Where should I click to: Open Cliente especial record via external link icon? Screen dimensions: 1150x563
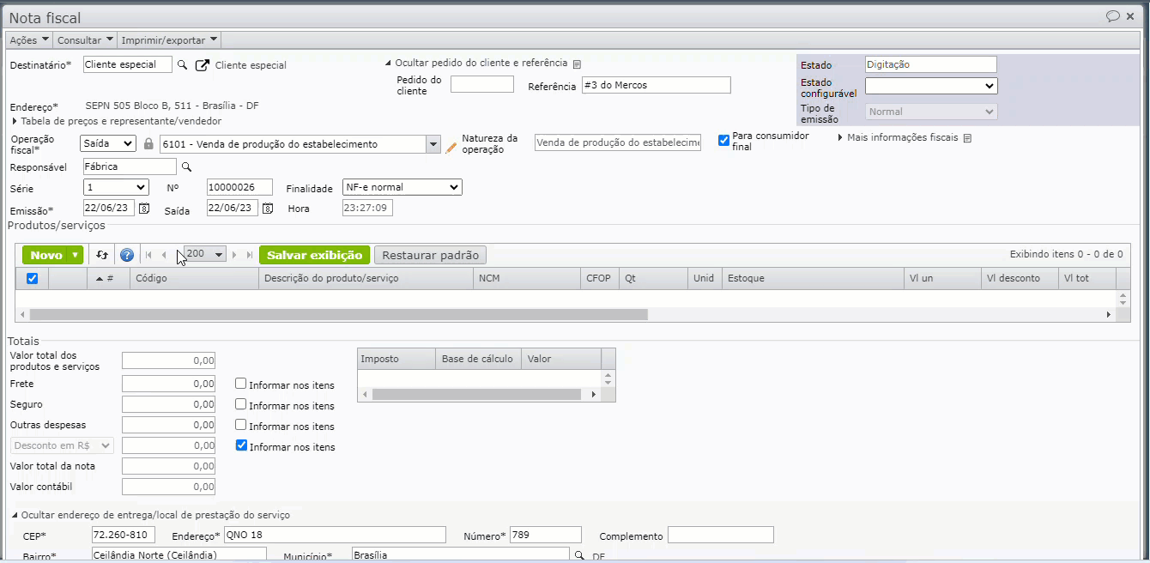(x=203, y=65)
